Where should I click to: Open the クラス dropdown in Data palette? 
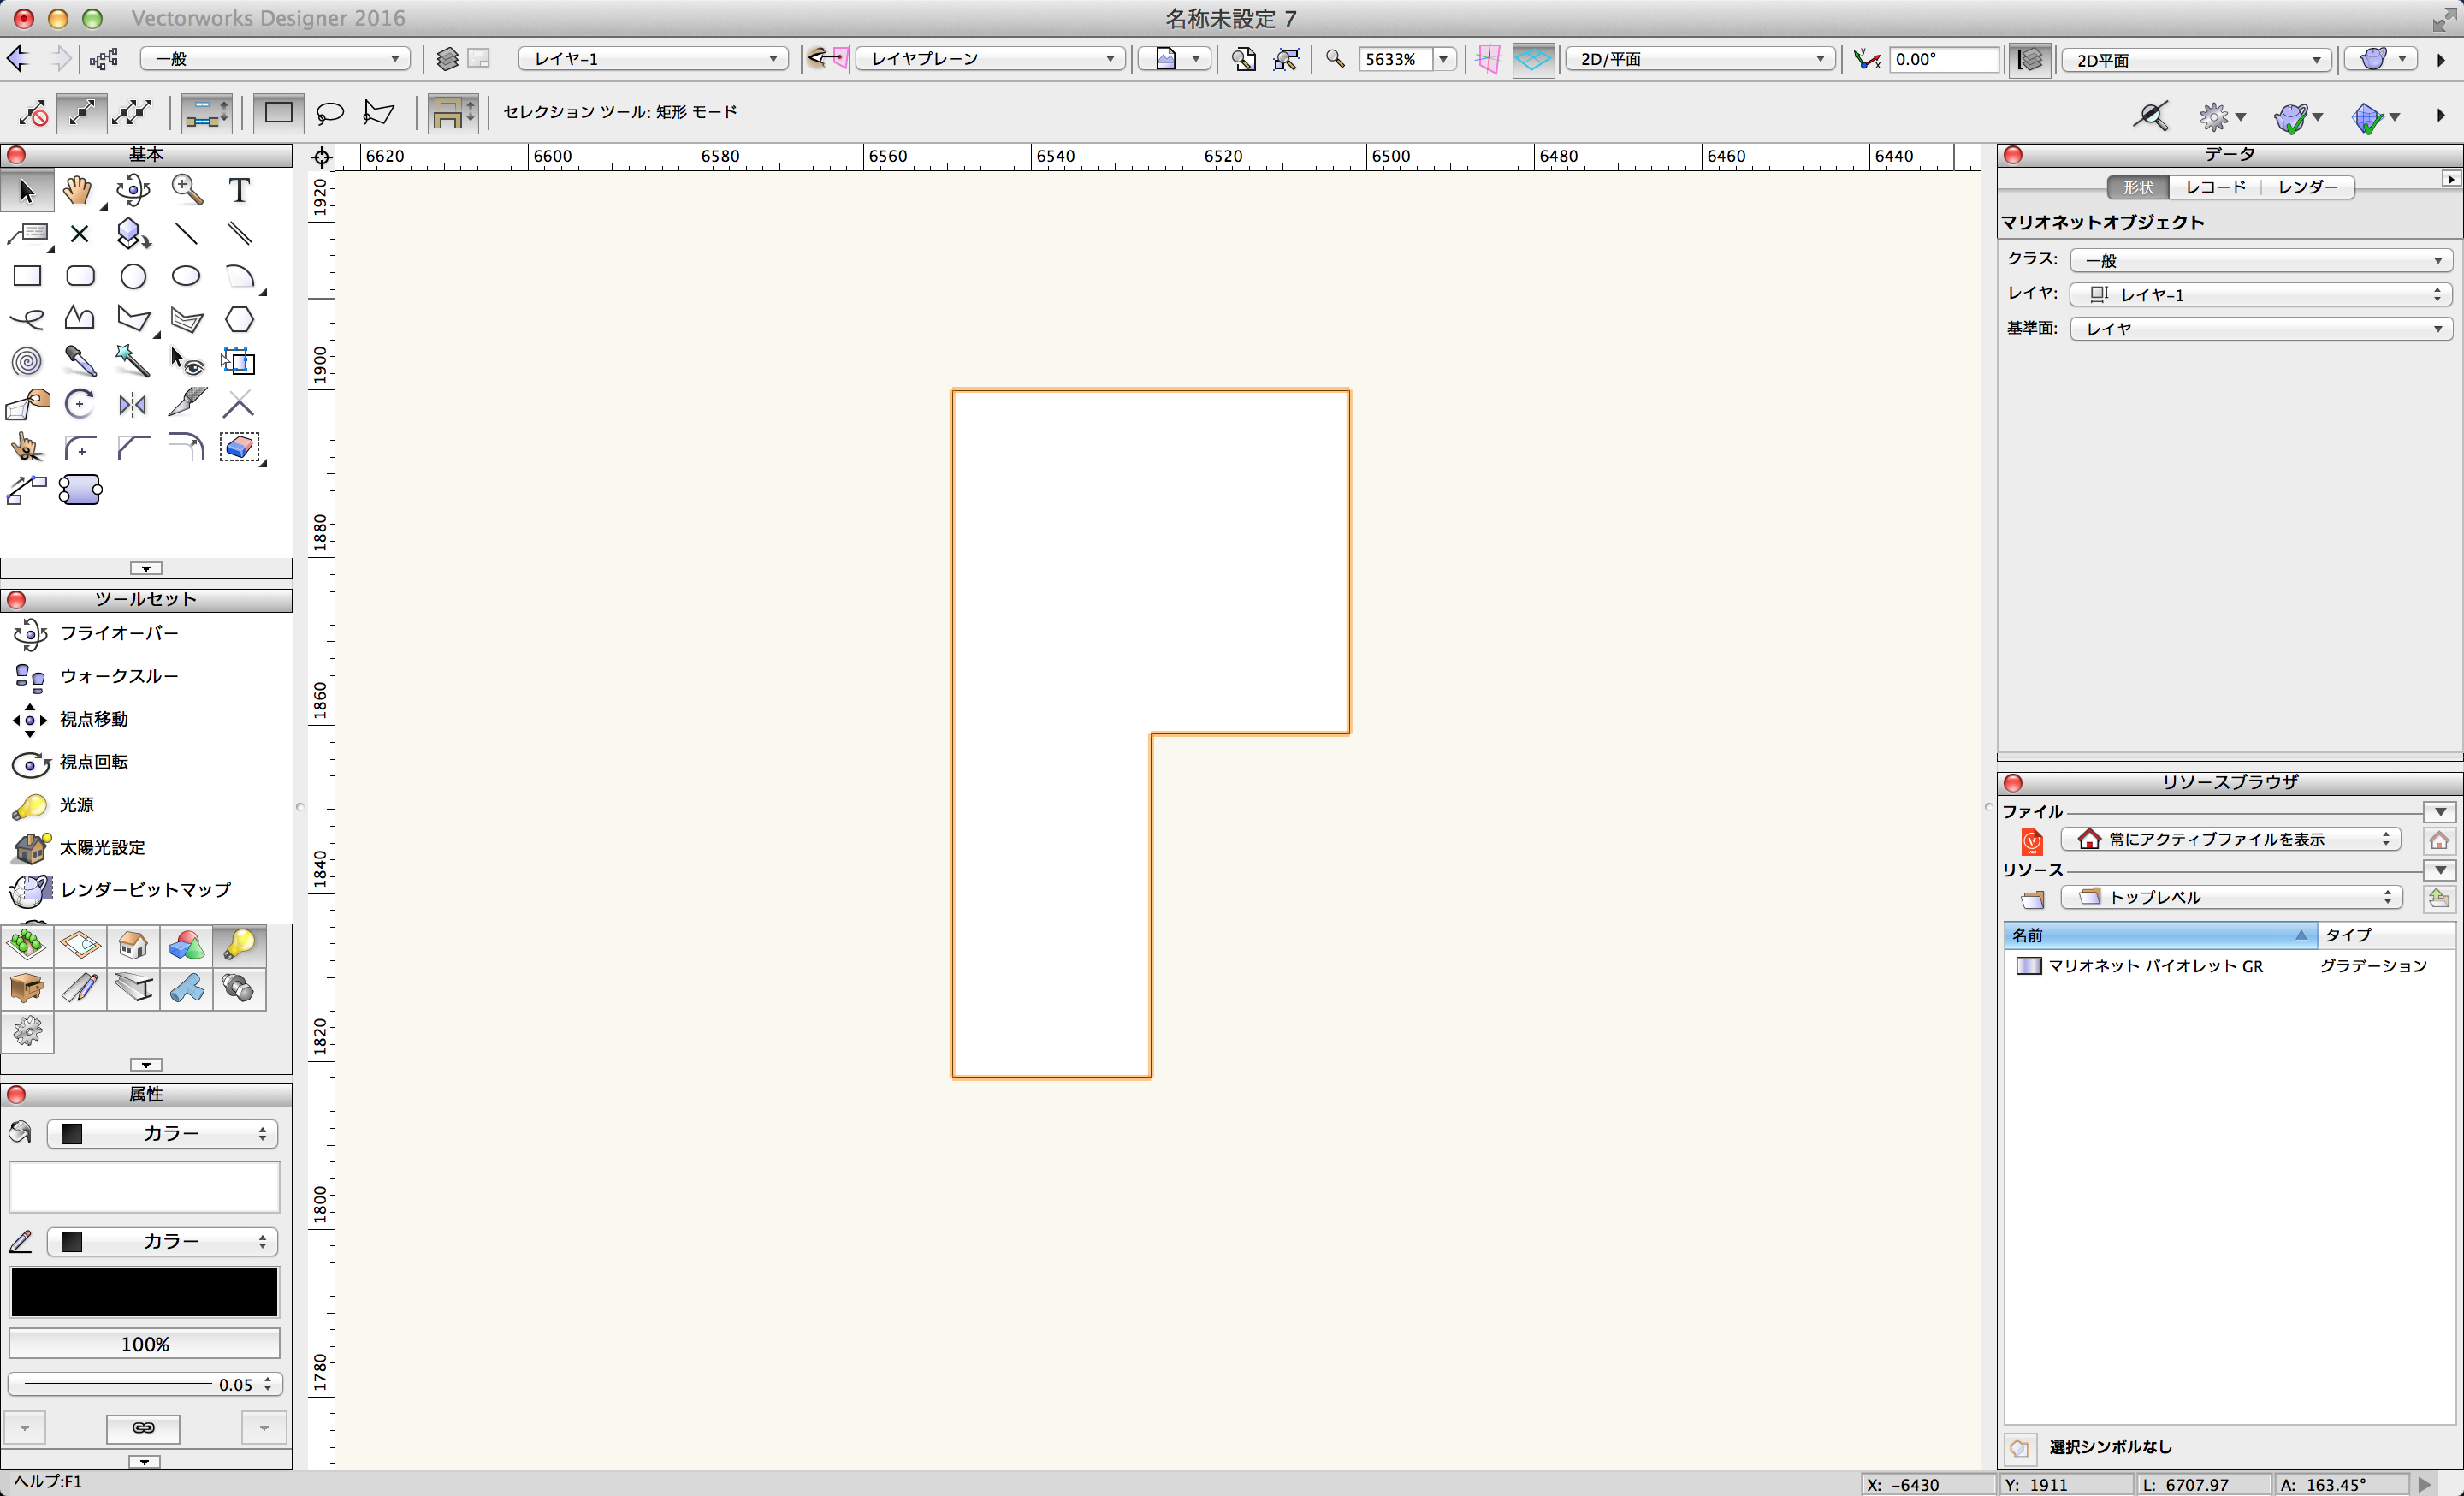click(x=2260, y=260)
